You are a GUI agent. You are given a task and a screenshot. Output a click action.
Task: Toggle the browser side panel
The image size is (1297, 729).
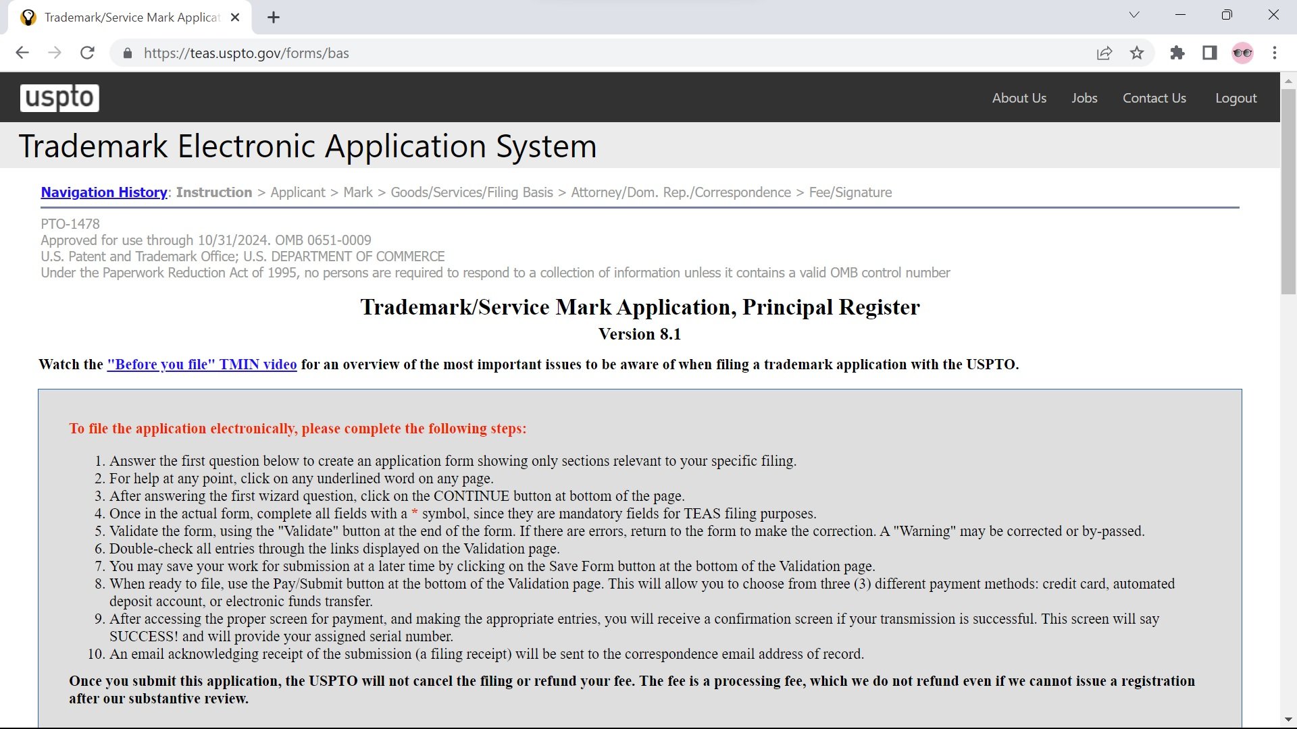point(1210,53)
